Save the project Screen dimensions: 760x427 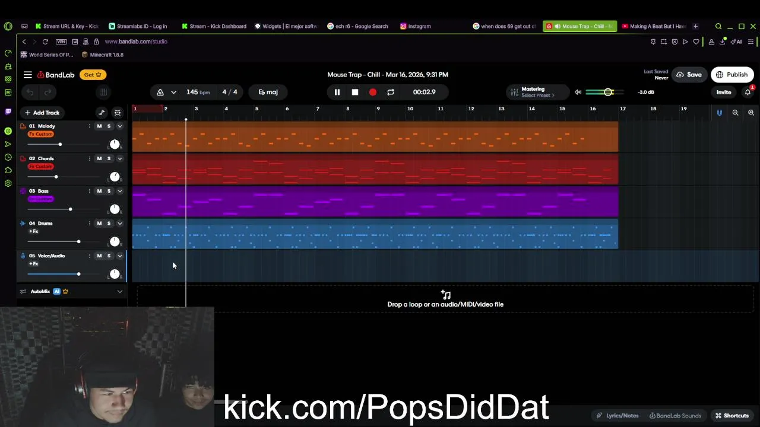(689, 75)
